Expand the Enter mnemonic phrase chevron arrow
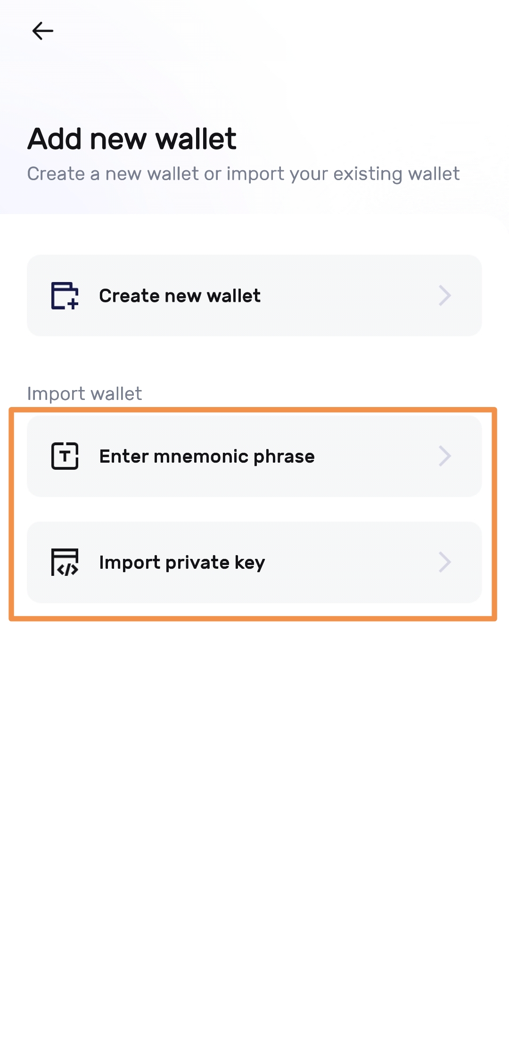This screenshot has height=1047, width=509. coord(444,456)
